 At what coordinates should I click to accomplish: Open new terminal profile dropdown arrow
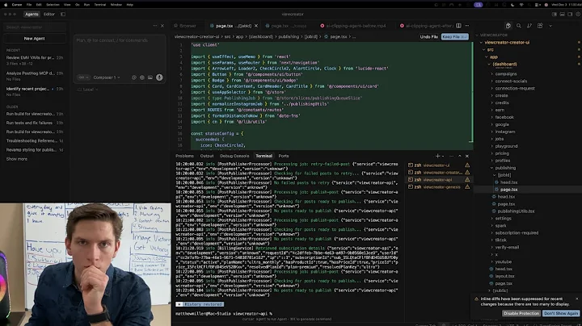tap(443, 156)
